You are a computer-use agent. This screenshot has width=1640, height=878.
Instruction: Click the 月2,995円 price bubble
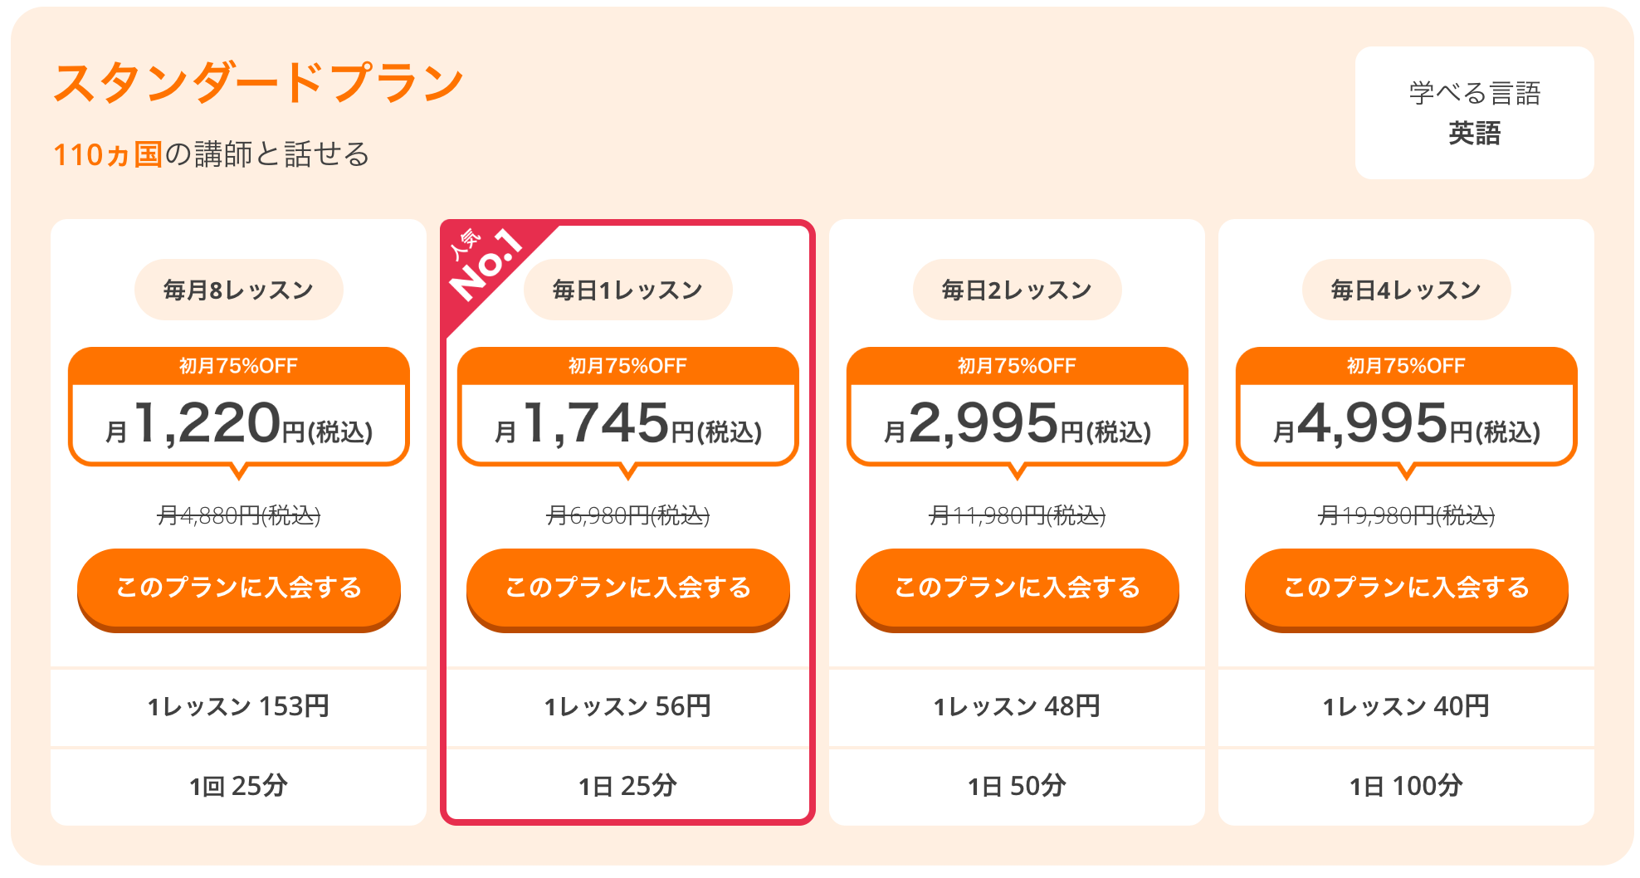(x=1018, y=412)
